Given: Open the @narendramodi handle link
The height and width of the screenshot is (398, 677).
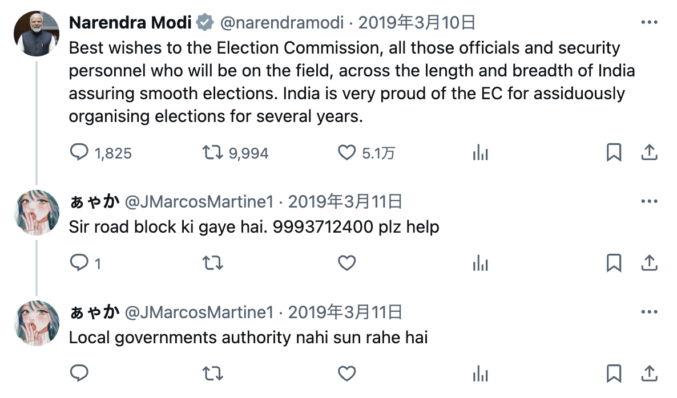Looking at the screenshot, I should 282,23.
